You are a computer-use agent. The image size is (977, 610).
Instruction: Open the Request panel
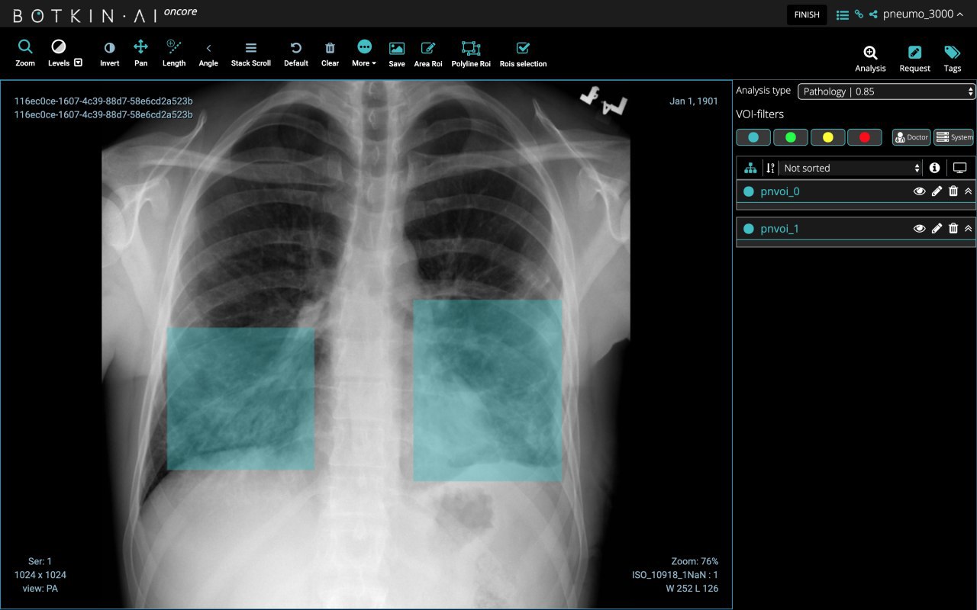pyautogui.click(x=914, y=58)
